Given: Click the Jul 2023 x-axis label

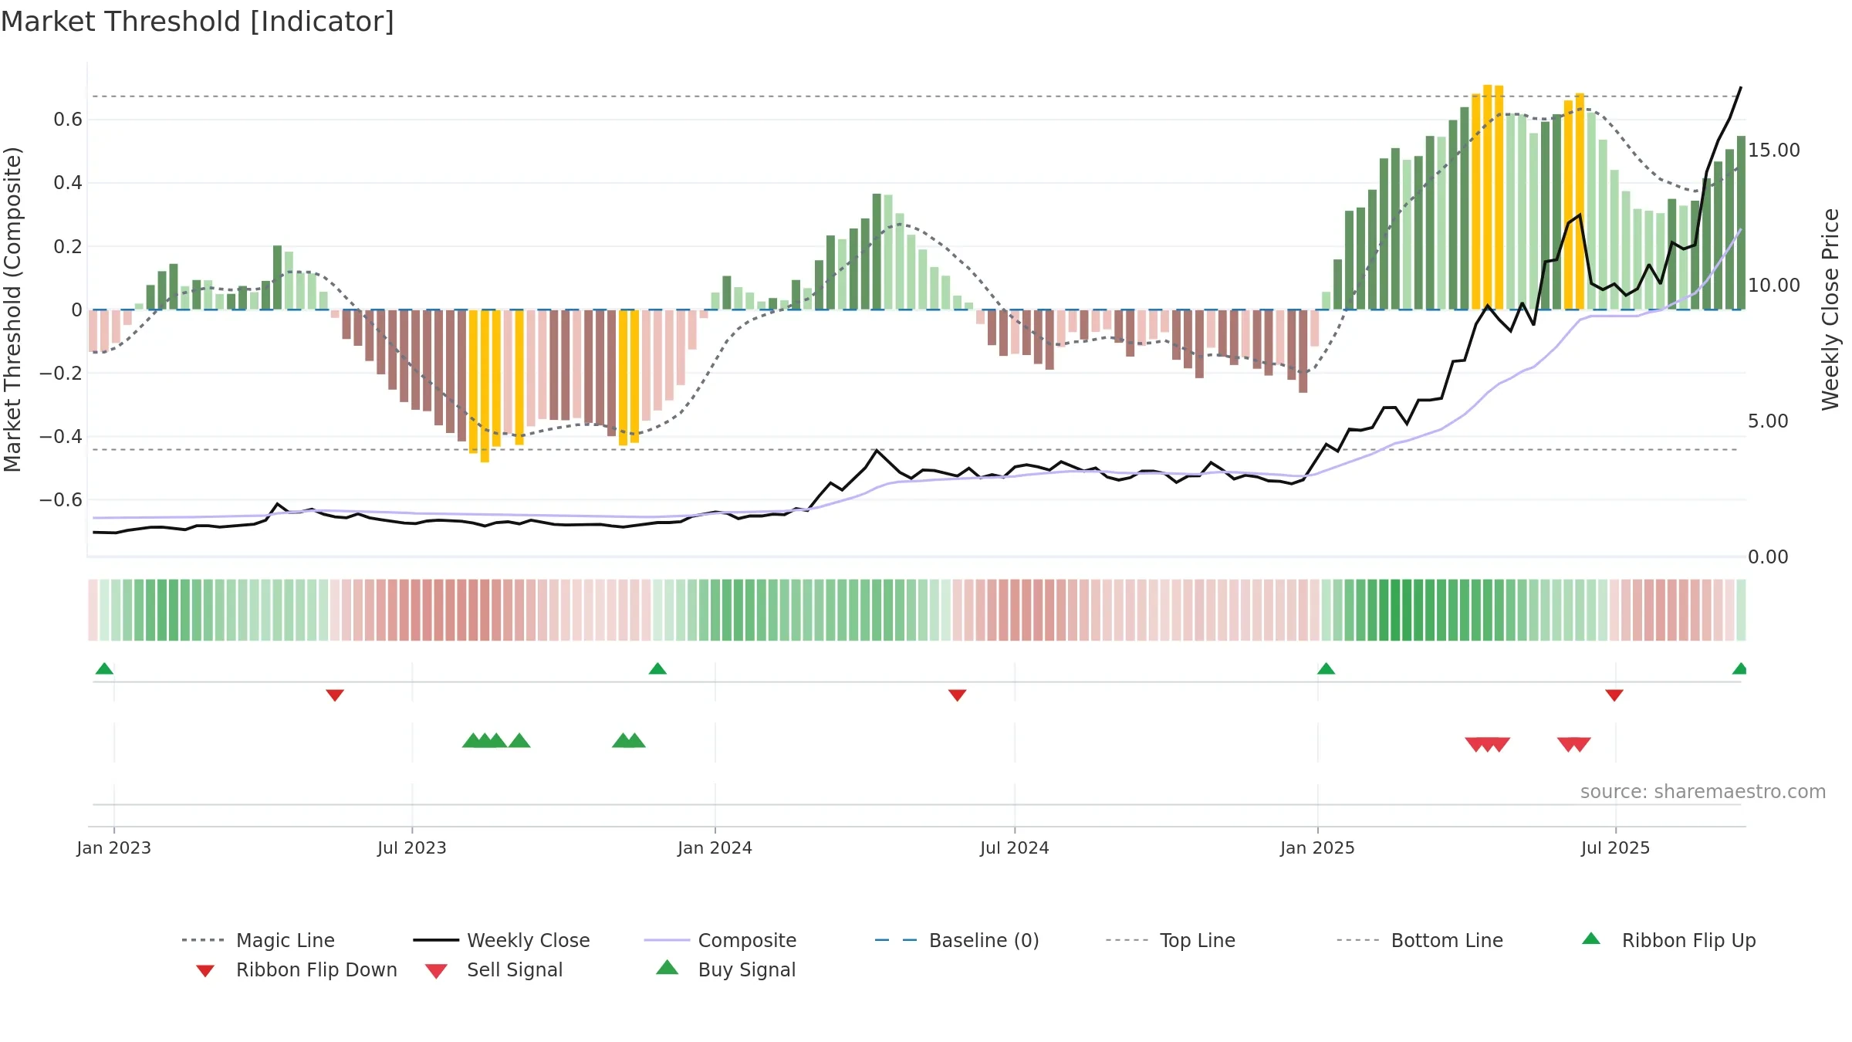Looking at the screenshot, I should [x=412, y=847].
